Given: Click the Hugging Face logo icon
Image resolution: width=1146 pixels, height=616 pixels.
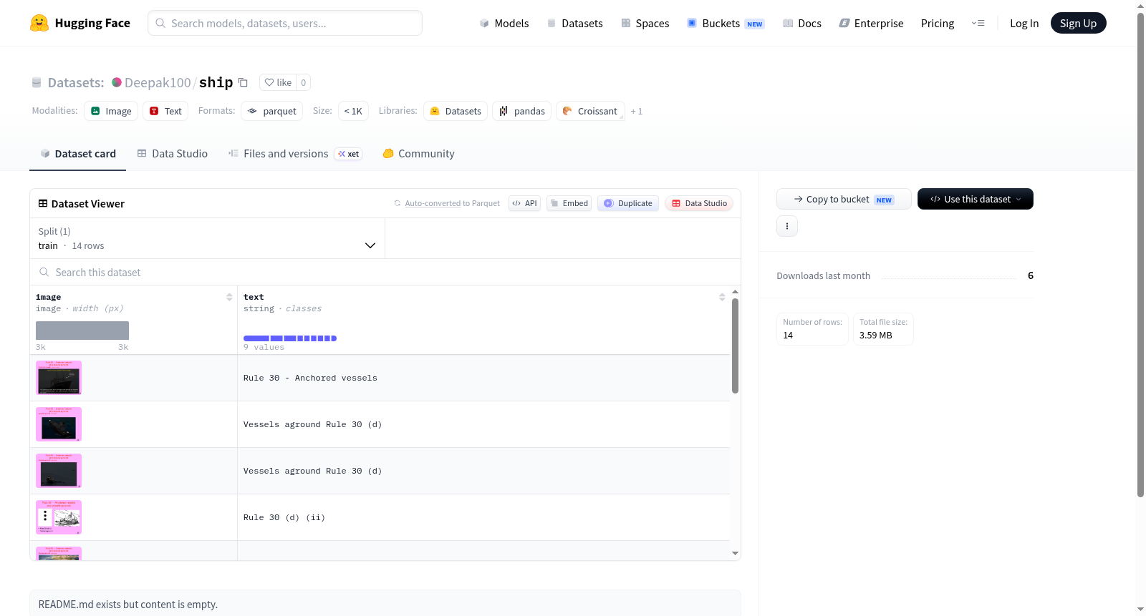Looking at the screenshot, I should 39,23.
